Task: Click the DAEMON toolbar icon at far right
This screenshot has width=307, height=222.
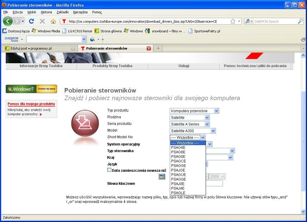Action: tap(303, 39)
